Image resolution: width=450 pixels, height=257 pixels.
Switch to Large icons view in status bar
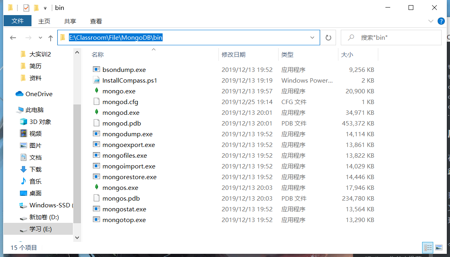[438, 247]
